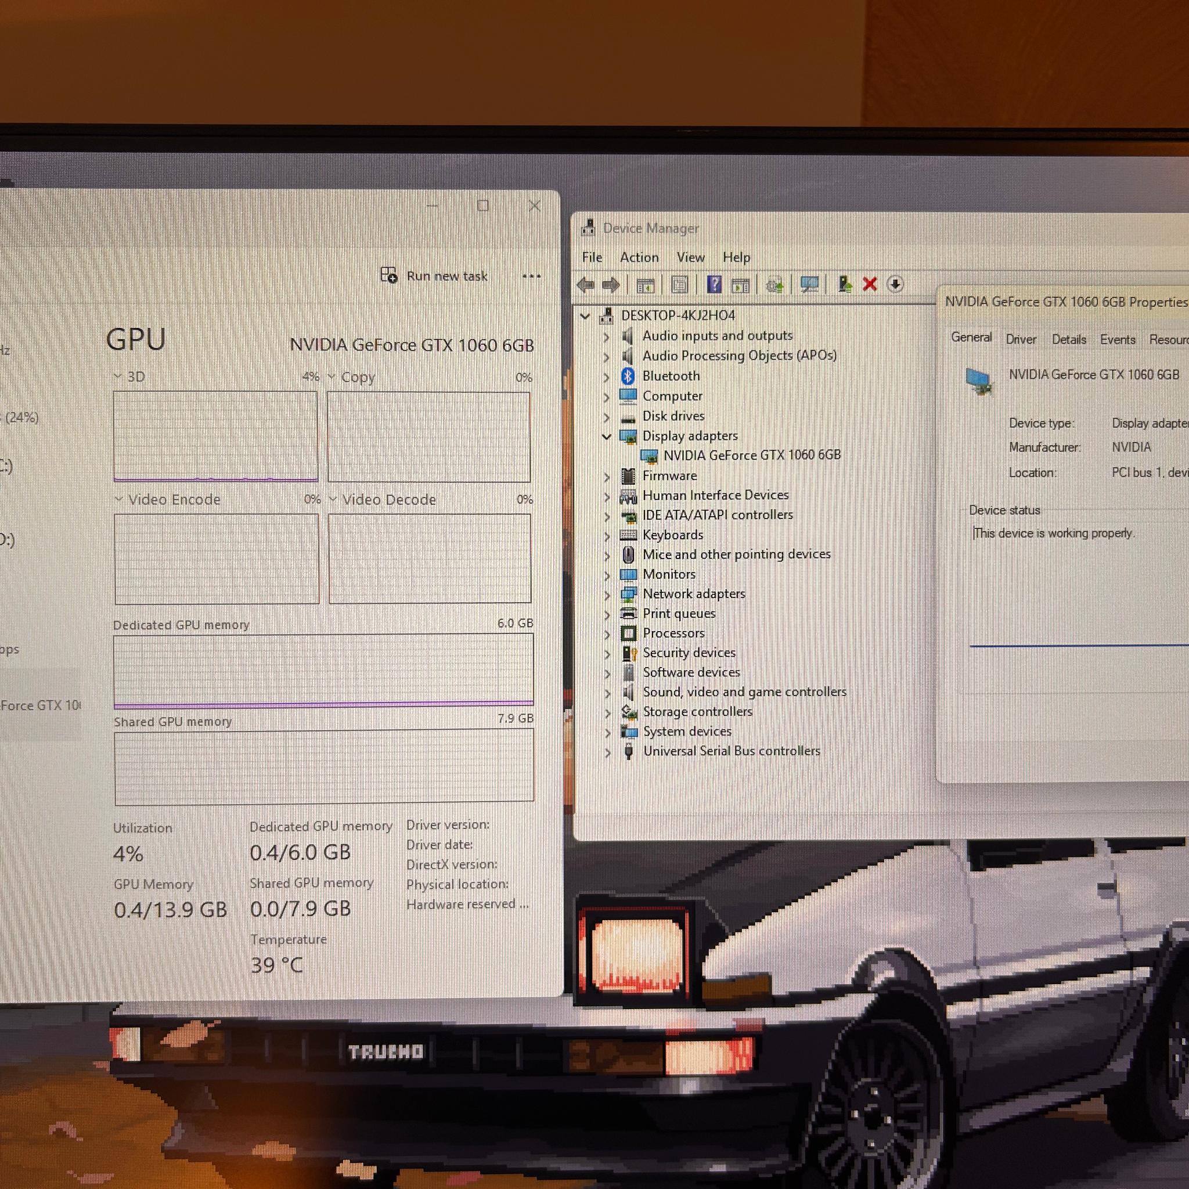Click Disable device down-arrow icon
Image resolution: width=1189 pixels, height=1189 pixels.
895,284
